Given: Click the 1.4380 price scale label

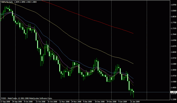Looking at the screenshot, I should pyautogui.click(x=174, y=82).
